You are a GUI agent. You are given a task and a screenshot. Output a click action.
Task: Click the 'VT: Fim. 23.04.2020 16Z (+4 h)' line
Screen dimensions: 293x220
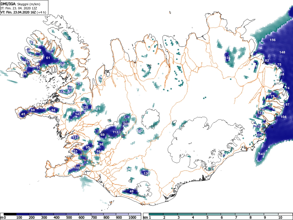[x=23, y=12]
